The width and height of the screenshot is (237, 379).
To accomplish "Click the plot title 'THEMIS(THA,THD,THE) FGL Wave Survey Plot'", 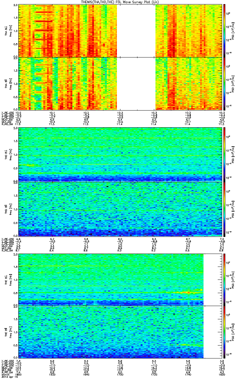I will [120, 2].
